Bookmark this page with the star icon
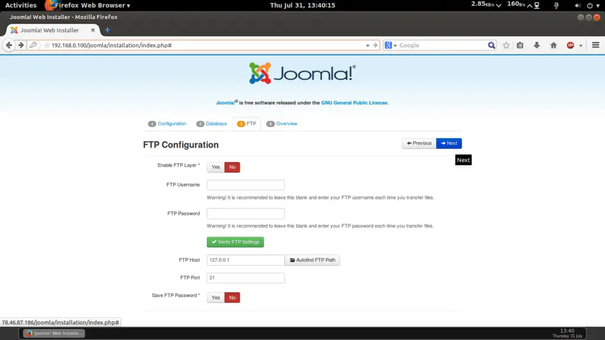The image size is (605, 340). point(506,45)
